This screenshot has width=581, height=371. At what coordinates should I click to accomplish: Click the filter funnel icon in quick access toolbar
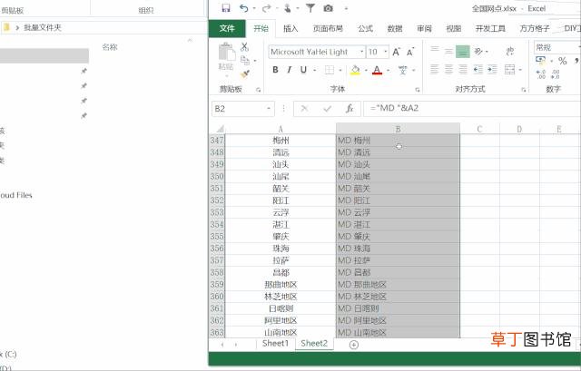coord(310,8)
